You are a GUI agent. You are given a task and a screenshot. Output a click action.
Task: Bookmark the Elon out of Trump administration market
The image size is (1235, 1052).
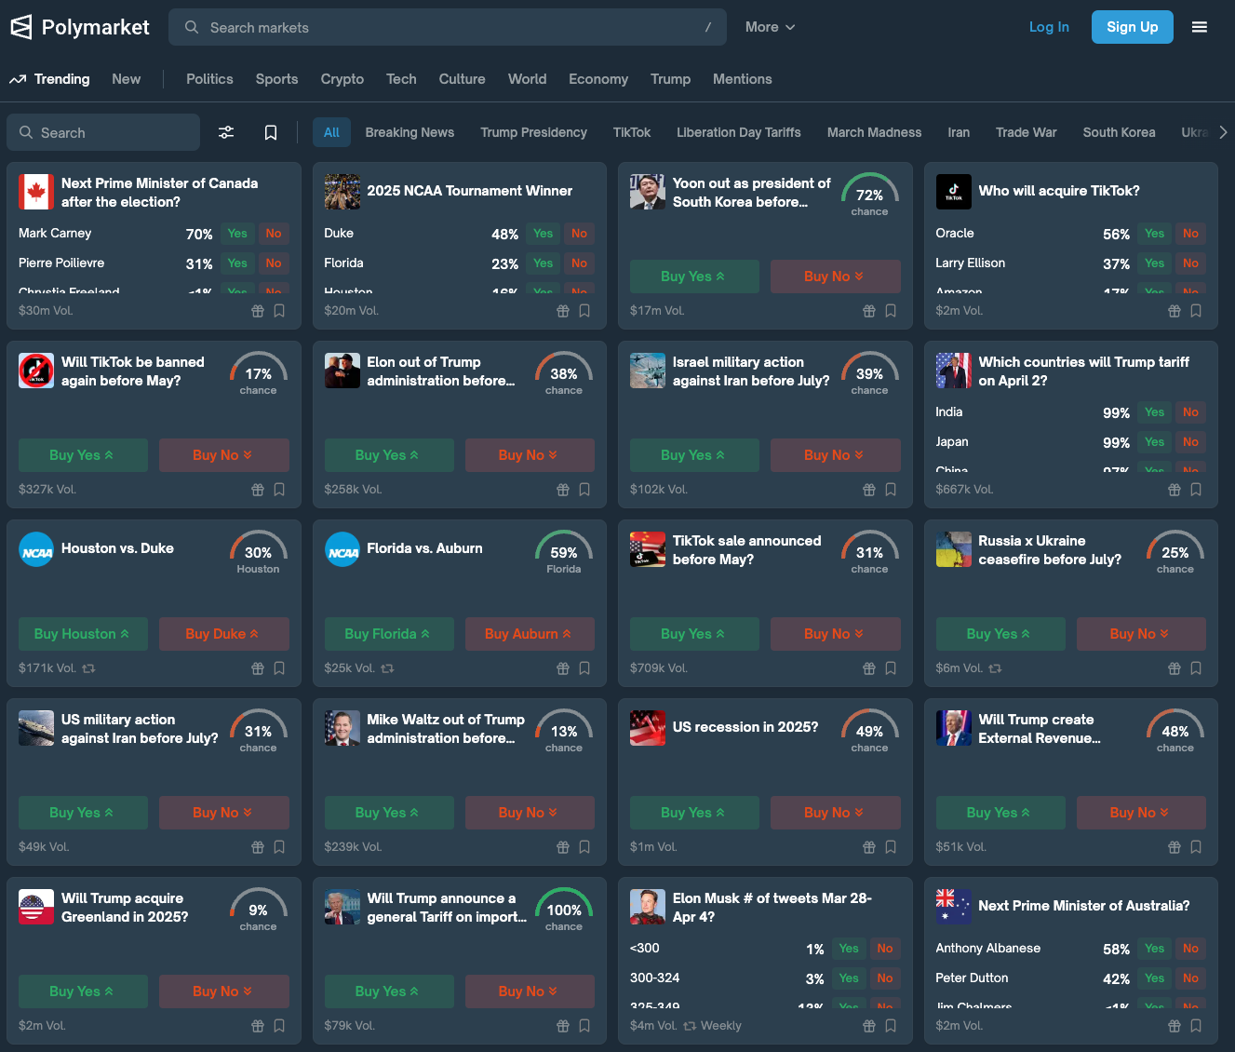pos(584,490)
